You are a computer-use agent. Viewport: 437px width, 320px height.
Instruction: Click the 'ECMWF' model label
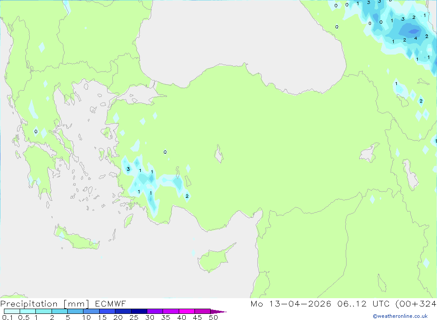pos(111,303)
